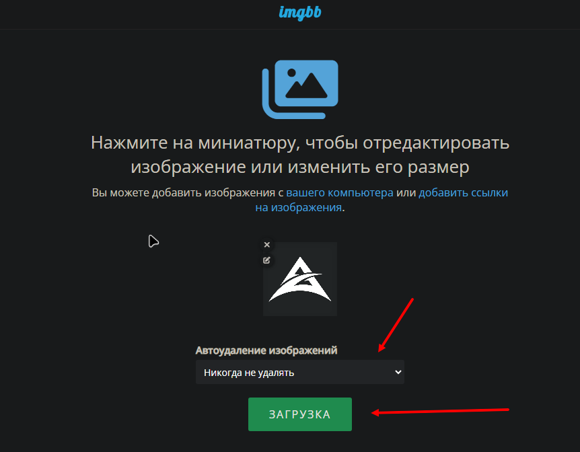Open the editor via the thumbnail pencil icon

(266, 260)
